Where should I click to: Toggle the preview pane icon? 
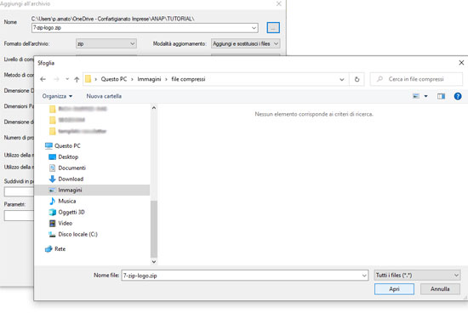tap(441, 96)
